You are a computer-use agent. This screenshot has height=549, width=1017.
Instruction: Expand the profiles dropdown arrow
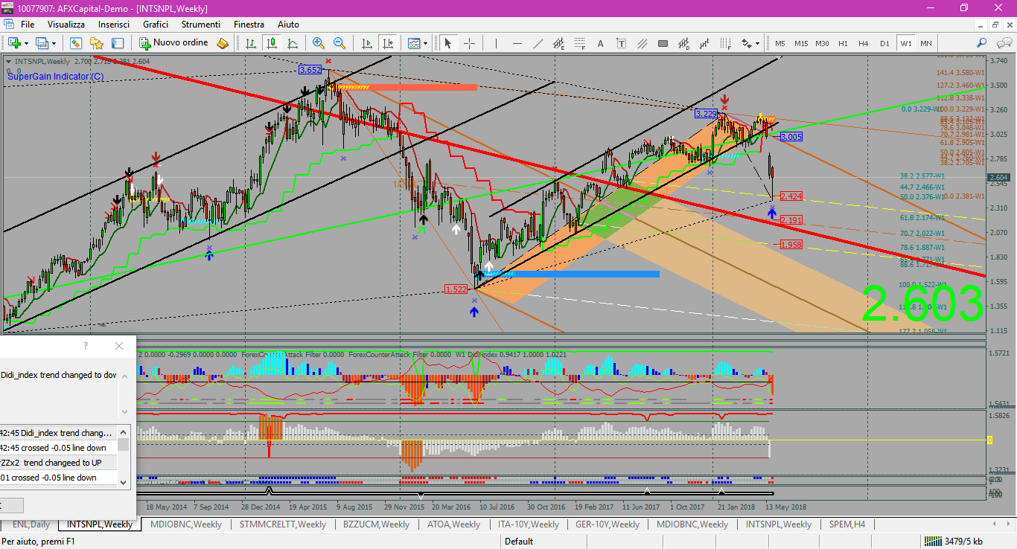pos(54,43)
